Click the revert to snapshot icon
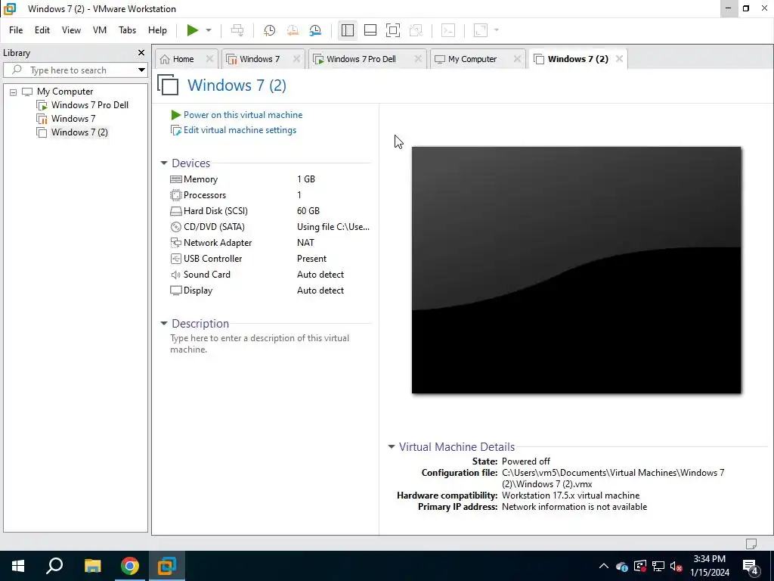The image size is (774, 581). tap(293, 30)
